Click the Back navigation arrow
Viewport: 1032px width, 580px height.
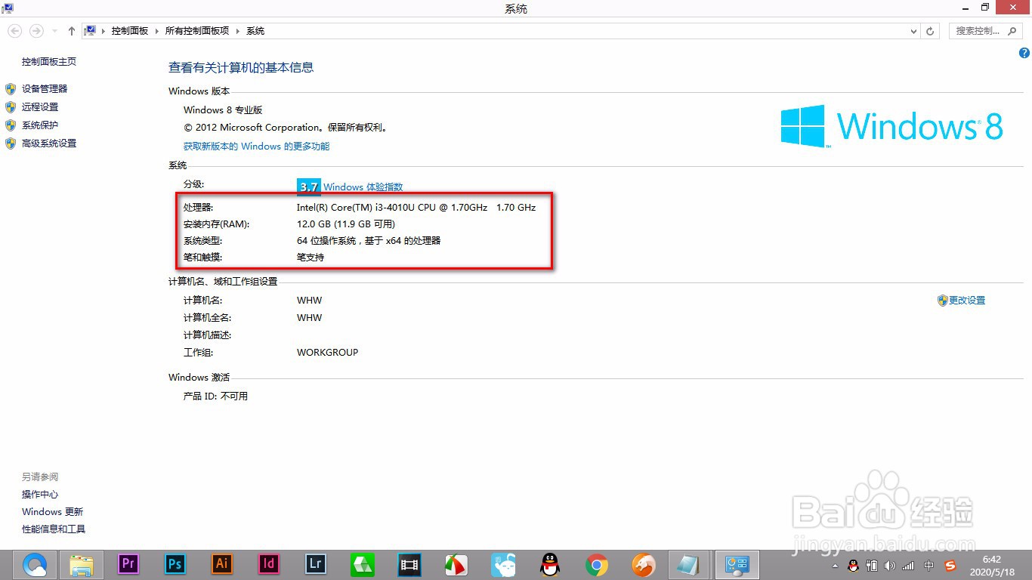pos(15,31)
